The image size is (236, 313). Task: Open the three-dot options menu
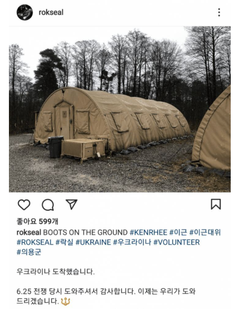(219, 13)
